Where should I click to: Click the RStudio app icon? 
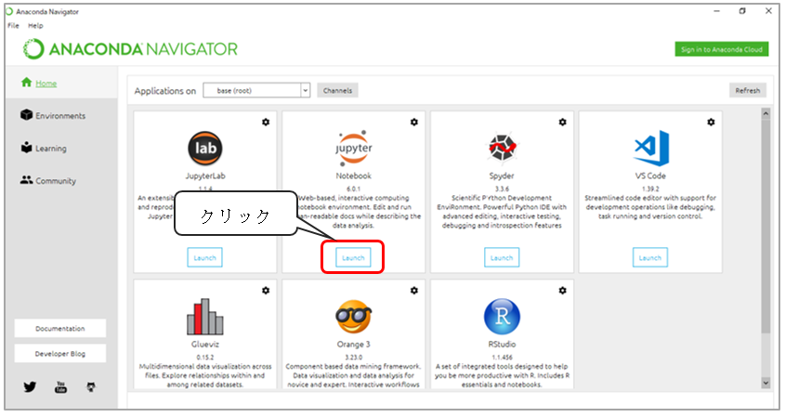point(501,318)
